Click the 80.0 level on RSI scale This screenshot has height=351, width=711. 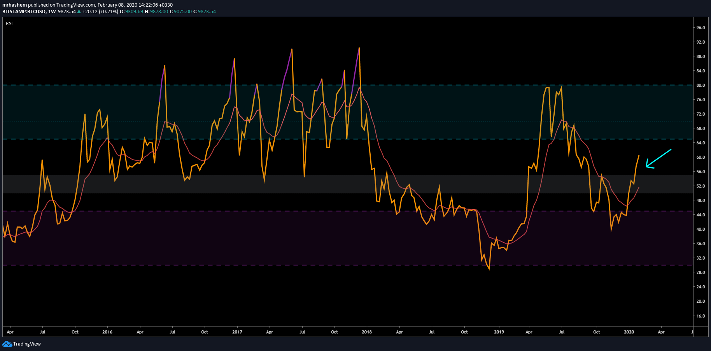point(700,85)
